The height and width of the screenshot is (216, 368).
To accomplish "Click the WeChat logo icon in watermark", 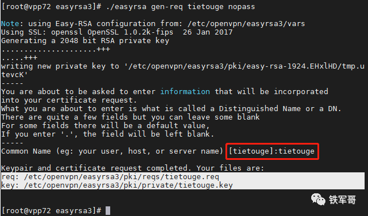I will tap(318, 200).
